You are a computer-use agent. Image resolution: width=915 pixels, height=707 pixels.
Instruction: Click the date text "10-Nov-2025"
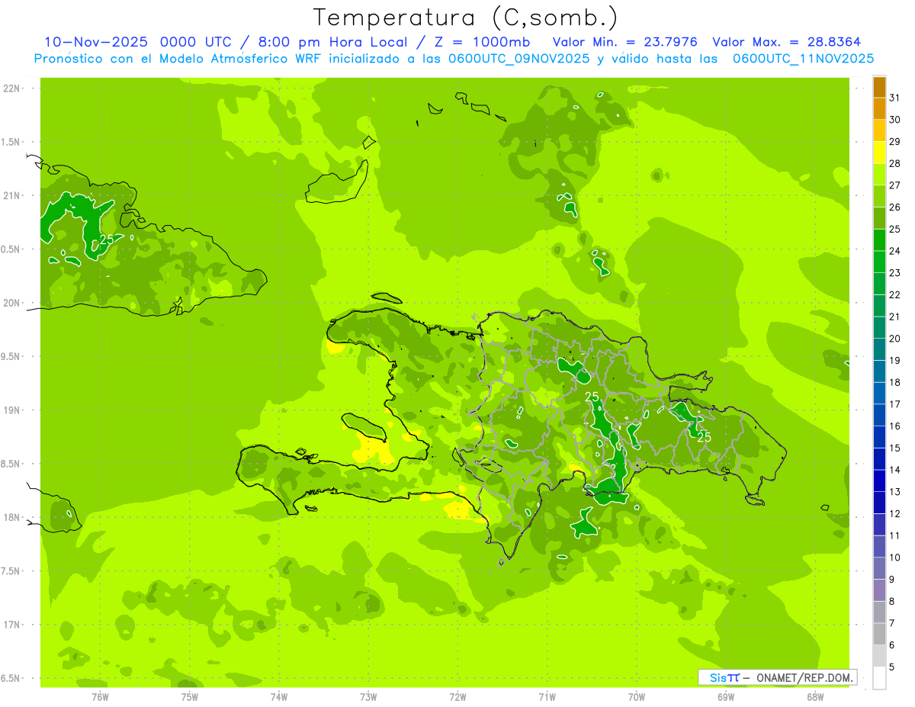96,42
